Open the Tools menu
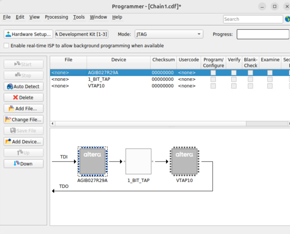Image resolution: width=290 pixels, height=234 pixels. 79,17
